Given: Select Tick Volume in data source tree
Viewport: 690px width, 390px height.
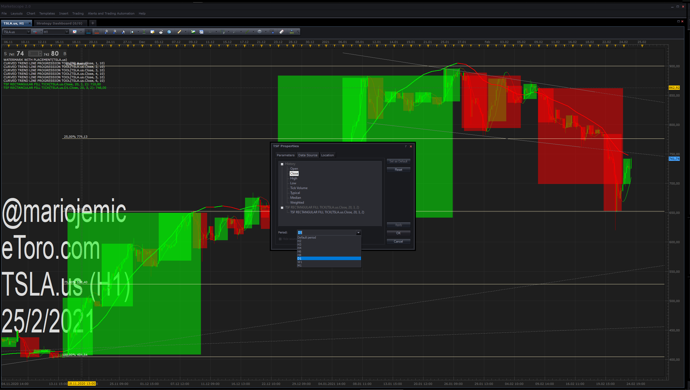Looking at the screenshot, I should click(x=299, y=188).
